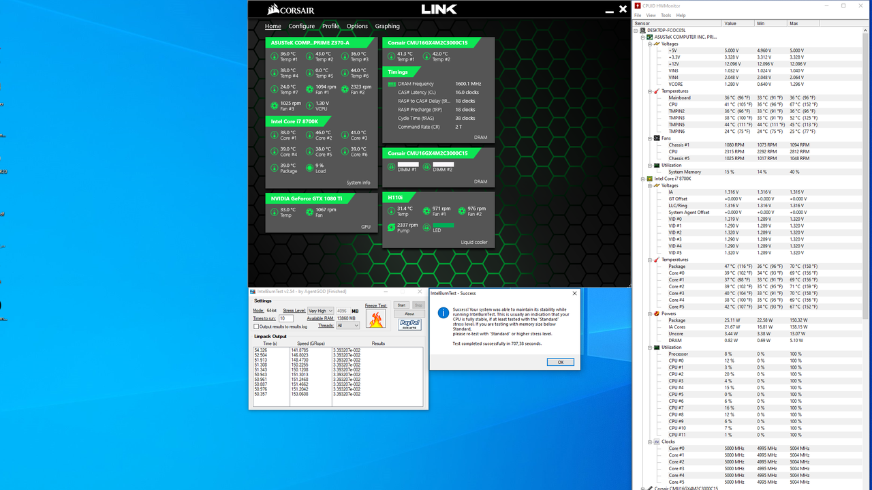Collapse the Powers group in HWMonitor
872x490 pixels.
coord(649,313)
